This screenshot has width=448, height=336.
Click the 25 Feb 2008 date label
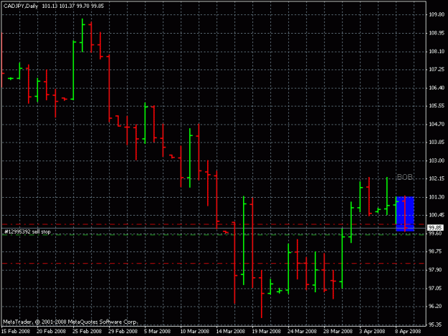pyautogui.click(x=87, y=331)
